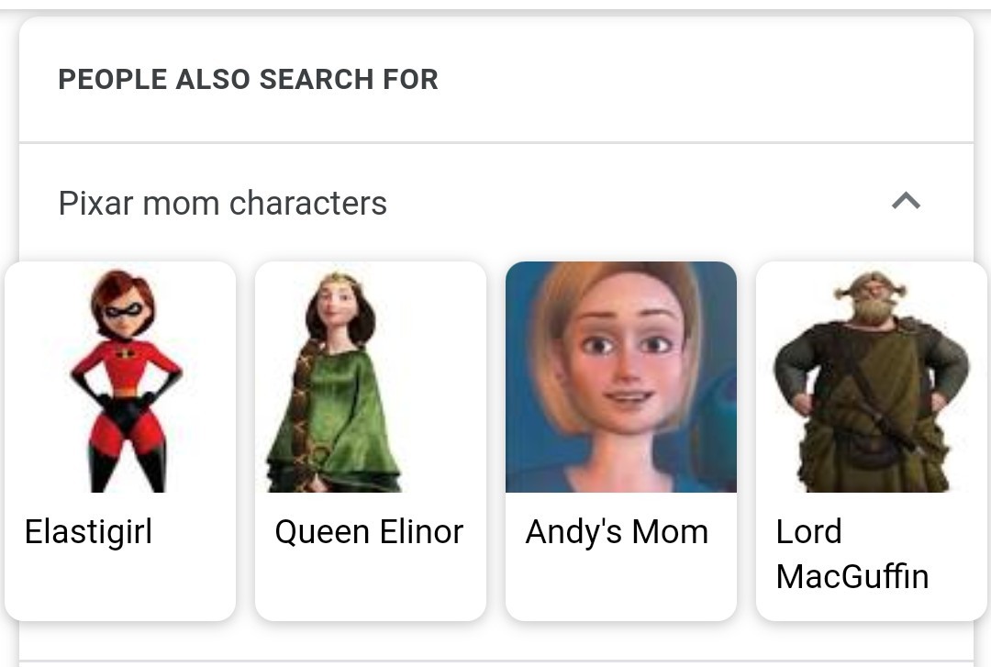The width and height of the screenshot is (991, 667).
Task: Open the Queen Elinor picture
Action: (371, 377)
